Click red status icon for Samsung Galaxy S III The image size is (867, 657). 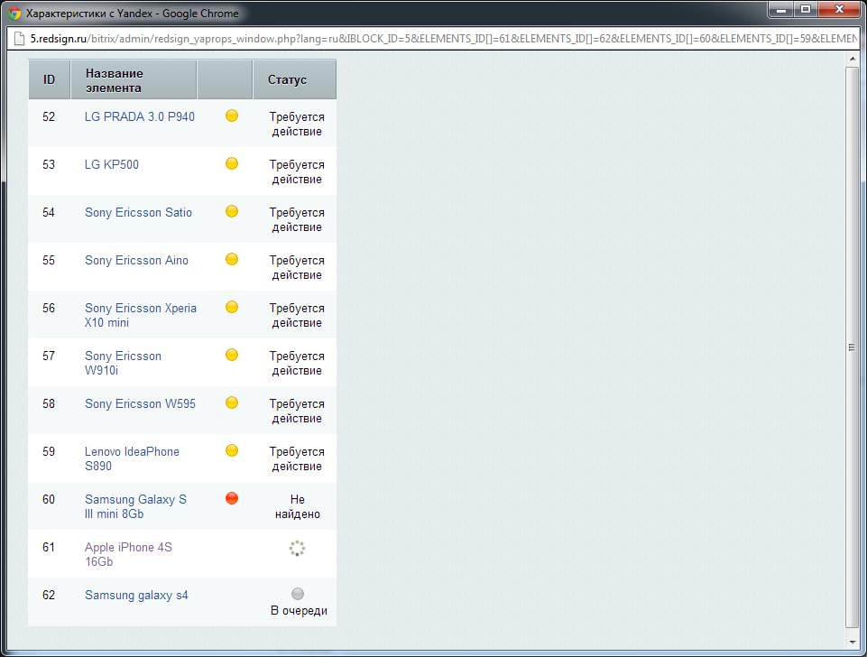pos(232,498)
